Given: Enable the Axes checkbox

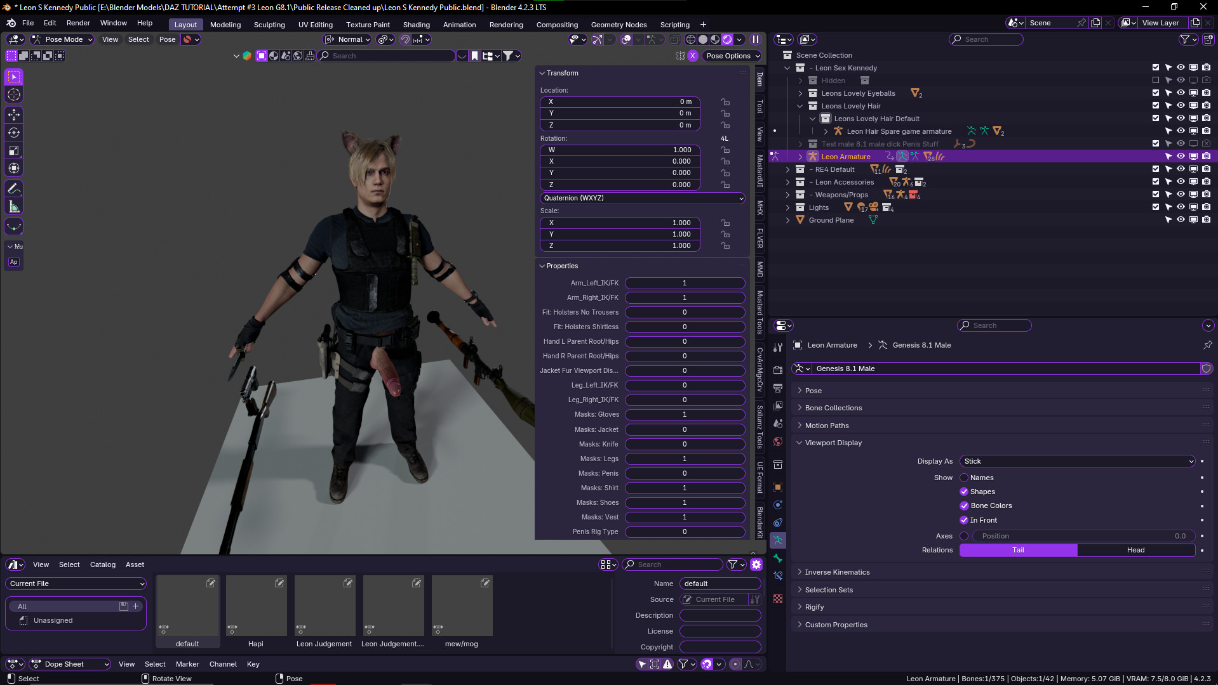Looking at the screenshot, I should pyautogui.click(x=964, y=536).
